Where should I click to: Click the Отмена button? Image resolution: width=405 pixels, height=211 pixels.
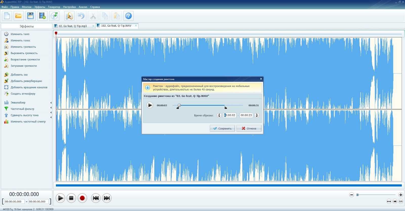pos(249,128)
